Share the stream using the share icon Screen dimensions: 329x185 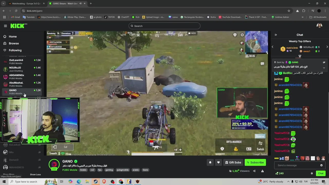(x=254, y=171)
